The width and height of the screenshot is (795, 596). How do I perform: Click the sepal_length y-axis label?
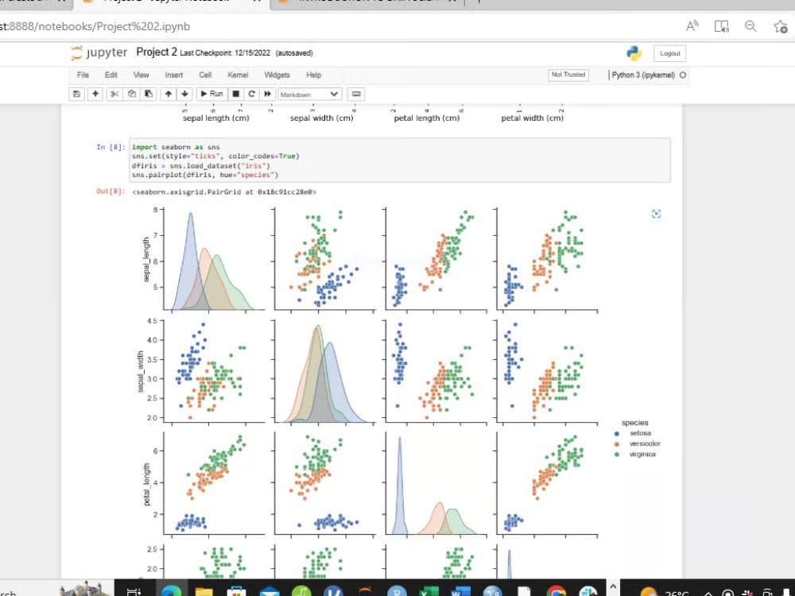click(146, 259)
